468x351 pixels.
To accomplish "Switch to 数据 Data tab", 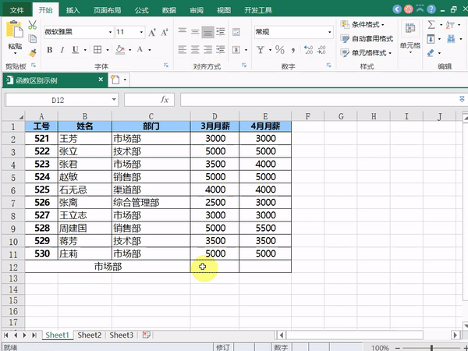I will [169, 10].
